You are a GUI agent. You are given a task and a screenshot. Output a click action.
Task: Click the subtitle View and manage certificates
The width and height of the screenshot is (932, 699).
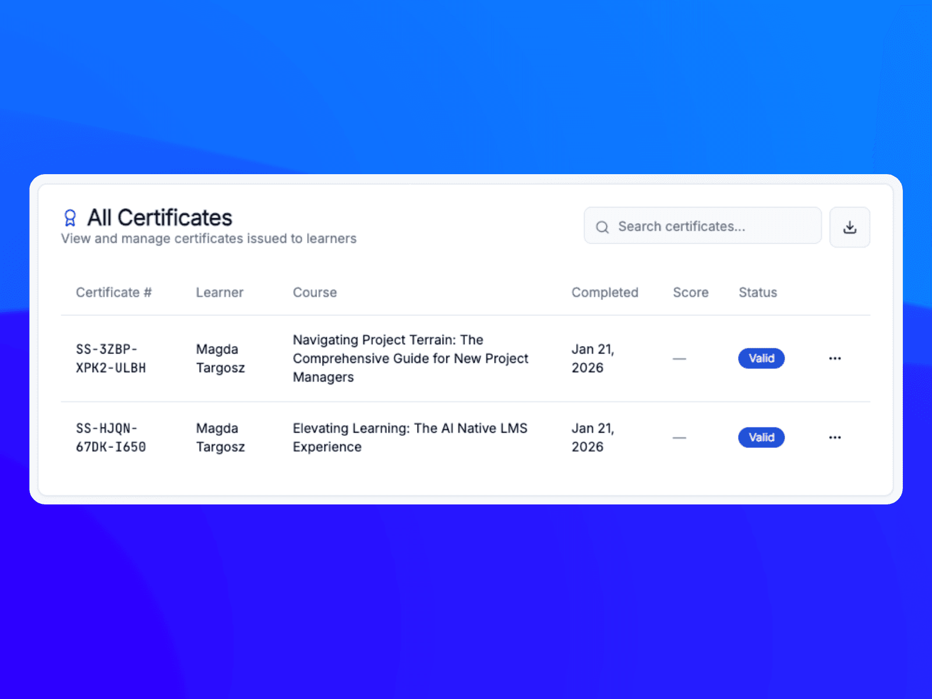[x=209, y=239]
